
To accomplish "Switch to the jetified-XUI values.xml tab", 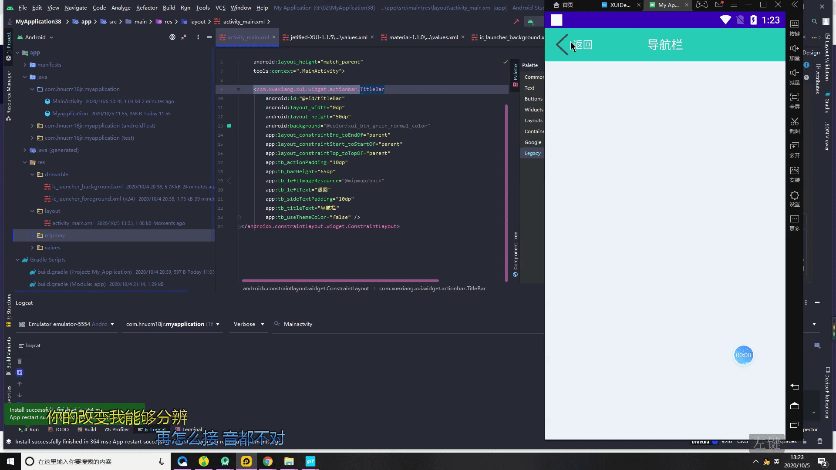I will 329,37.
